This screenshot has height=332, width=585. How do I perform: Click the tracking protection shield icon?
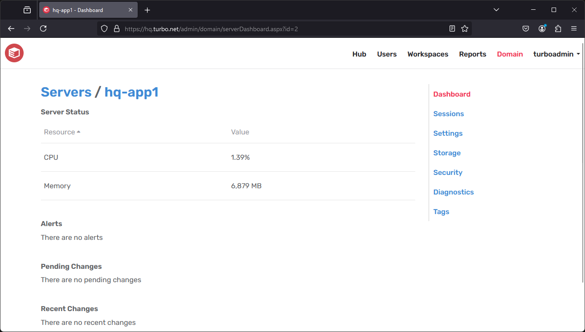(104, 28)
